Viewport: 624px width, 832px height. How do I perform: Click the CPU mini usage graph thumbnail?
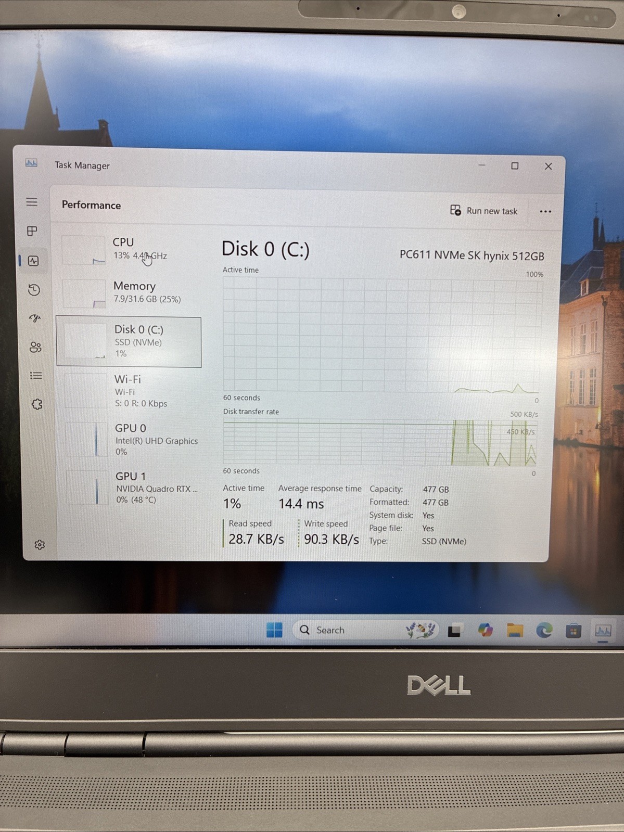click(83, 250)
